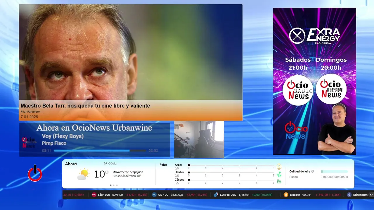Click the EUR to USD rate 1,16761
Image resolution: width=374 pixels, height=210 pixels.
coord(244,195)
